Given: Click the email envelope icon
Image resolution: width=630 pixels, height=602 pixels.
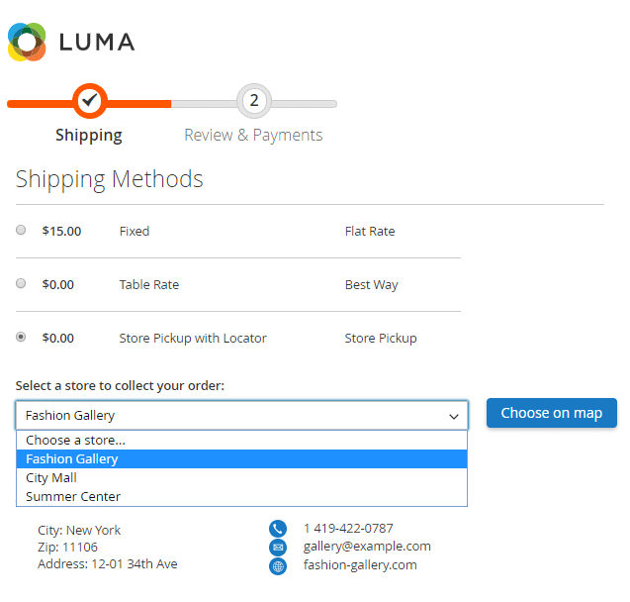Looking at the screenshot, I should [278, 548].
